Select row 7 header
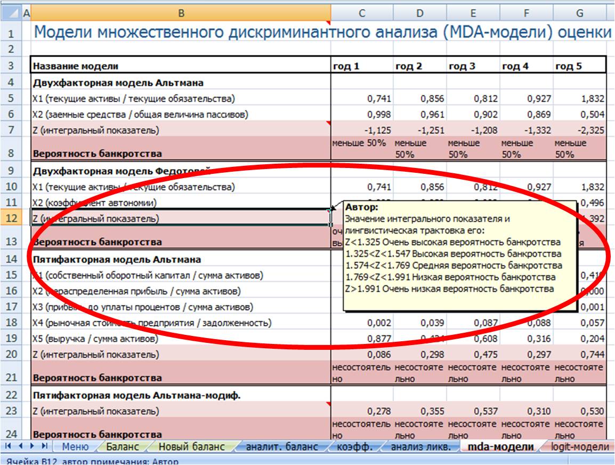615x465 pixels. [11, 130]
